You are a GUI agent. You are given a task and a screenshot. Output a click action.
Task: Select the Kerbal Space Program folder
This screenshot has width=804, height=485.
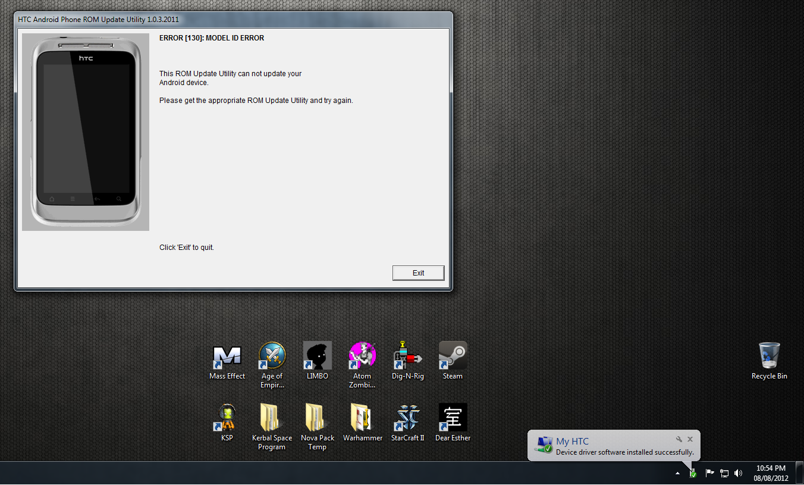272,418
